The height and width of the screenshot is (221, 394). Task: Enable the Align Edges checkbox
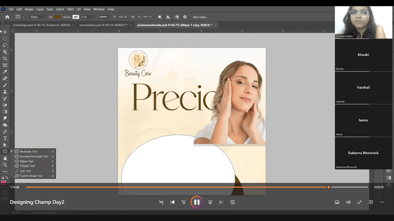[191, 17]
